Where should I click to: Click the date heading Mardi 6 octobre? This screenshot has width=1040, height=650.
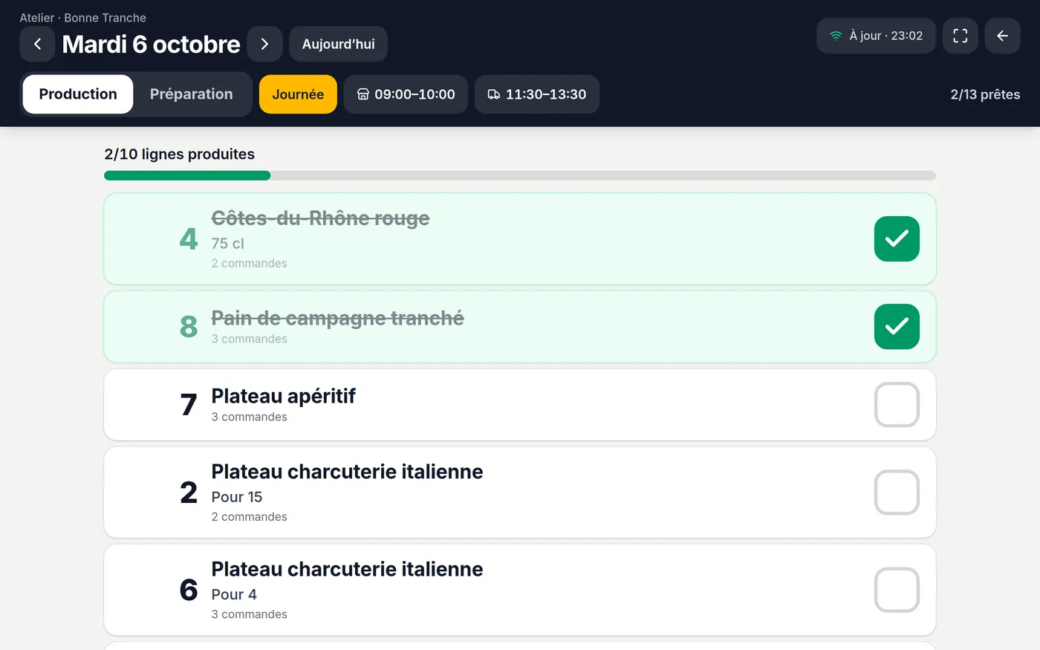point(151,44)
